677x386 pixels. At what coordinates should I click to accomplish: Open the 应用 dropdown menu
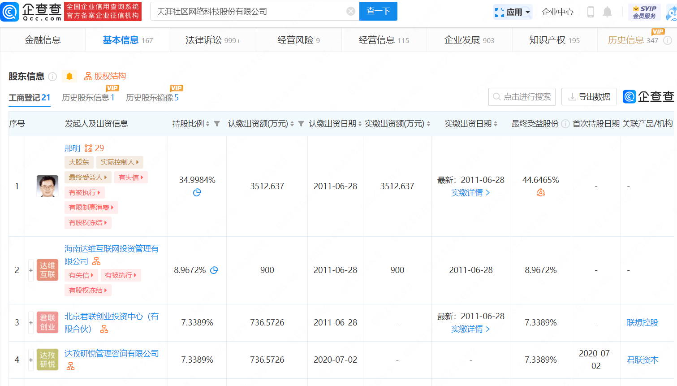coord(513,12)
